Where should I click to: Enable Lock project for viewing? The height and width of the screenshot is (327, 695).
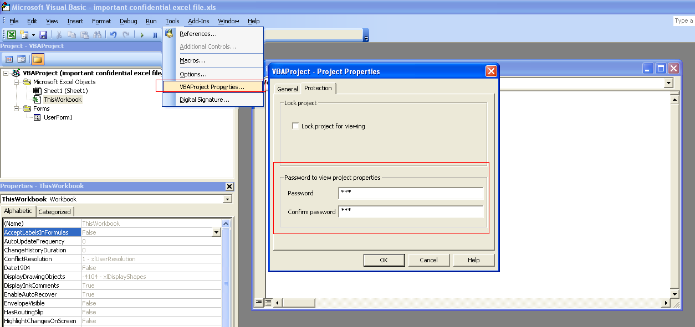(297, 126)
